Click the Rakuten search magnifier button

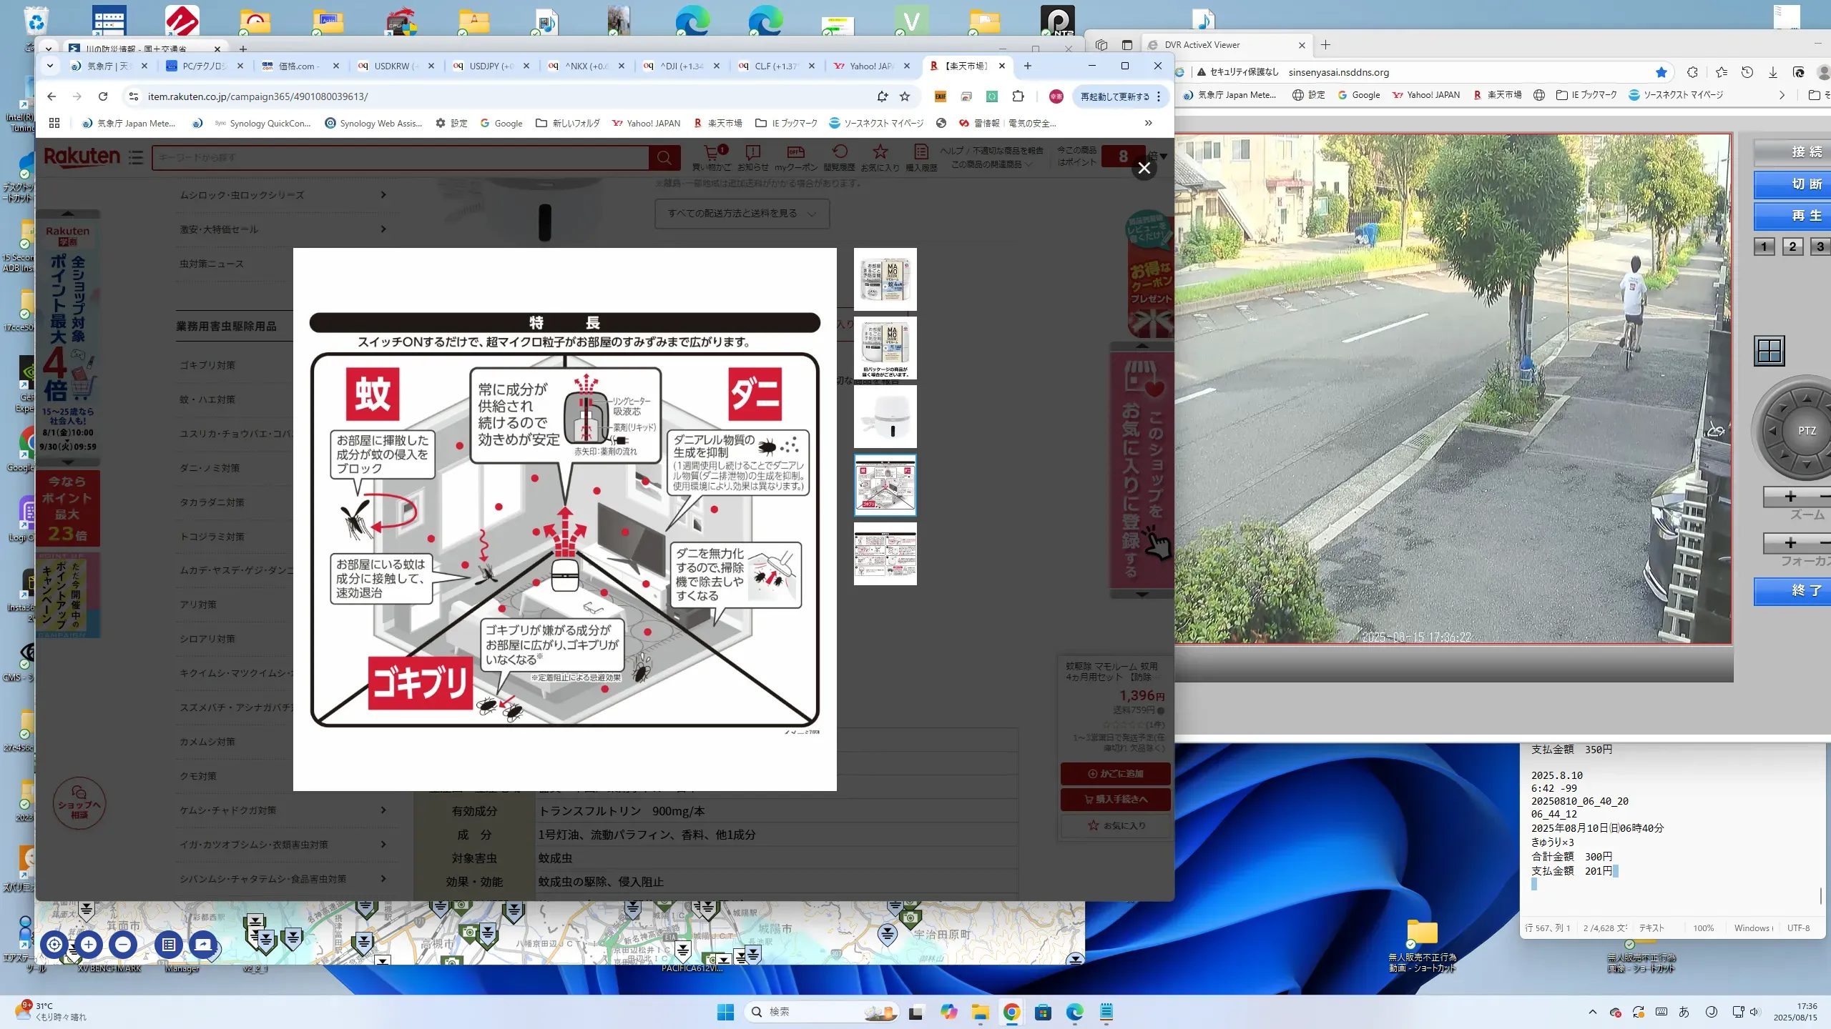pyautogui.click(x=664, y=157)
